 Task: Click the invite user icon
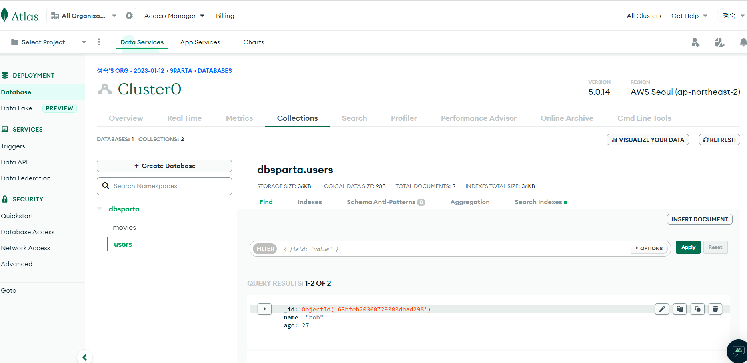point(695,42)
